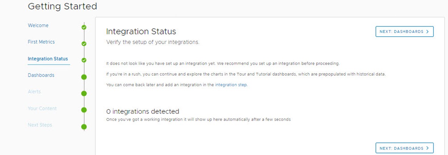Click the top NEXT: DASHBOARDS button
Screen dimensions: 448x155
tap(404, 32)
